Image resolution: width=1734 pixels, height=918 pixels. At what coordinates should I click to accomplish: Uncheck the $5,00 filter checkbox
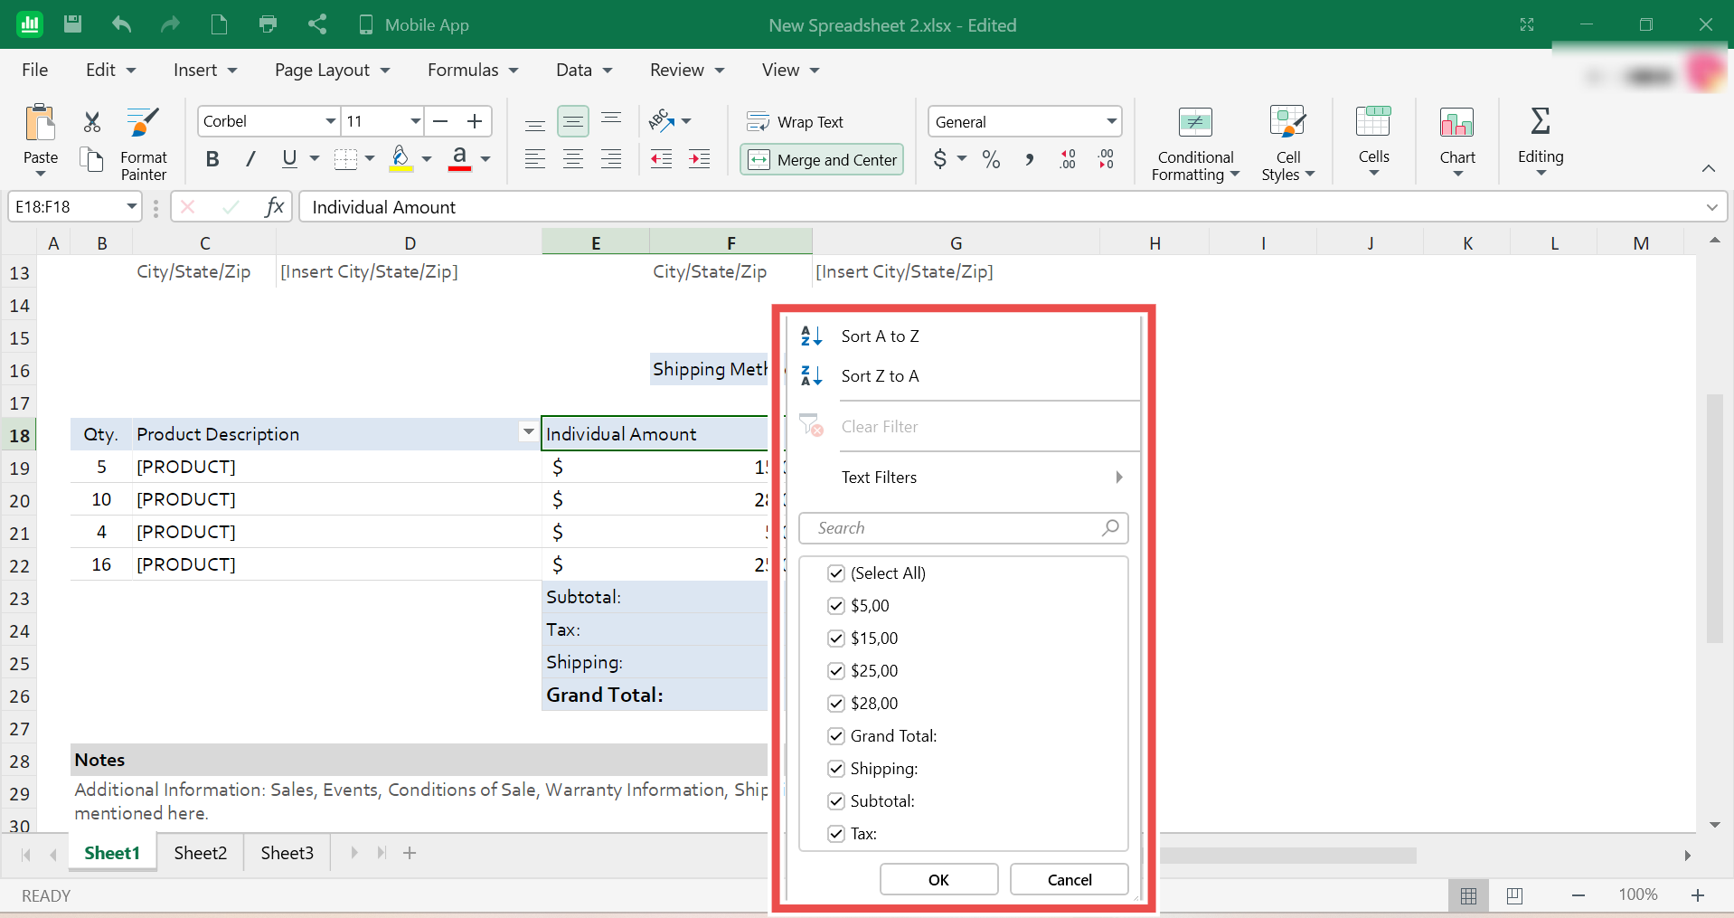(836, 606)
